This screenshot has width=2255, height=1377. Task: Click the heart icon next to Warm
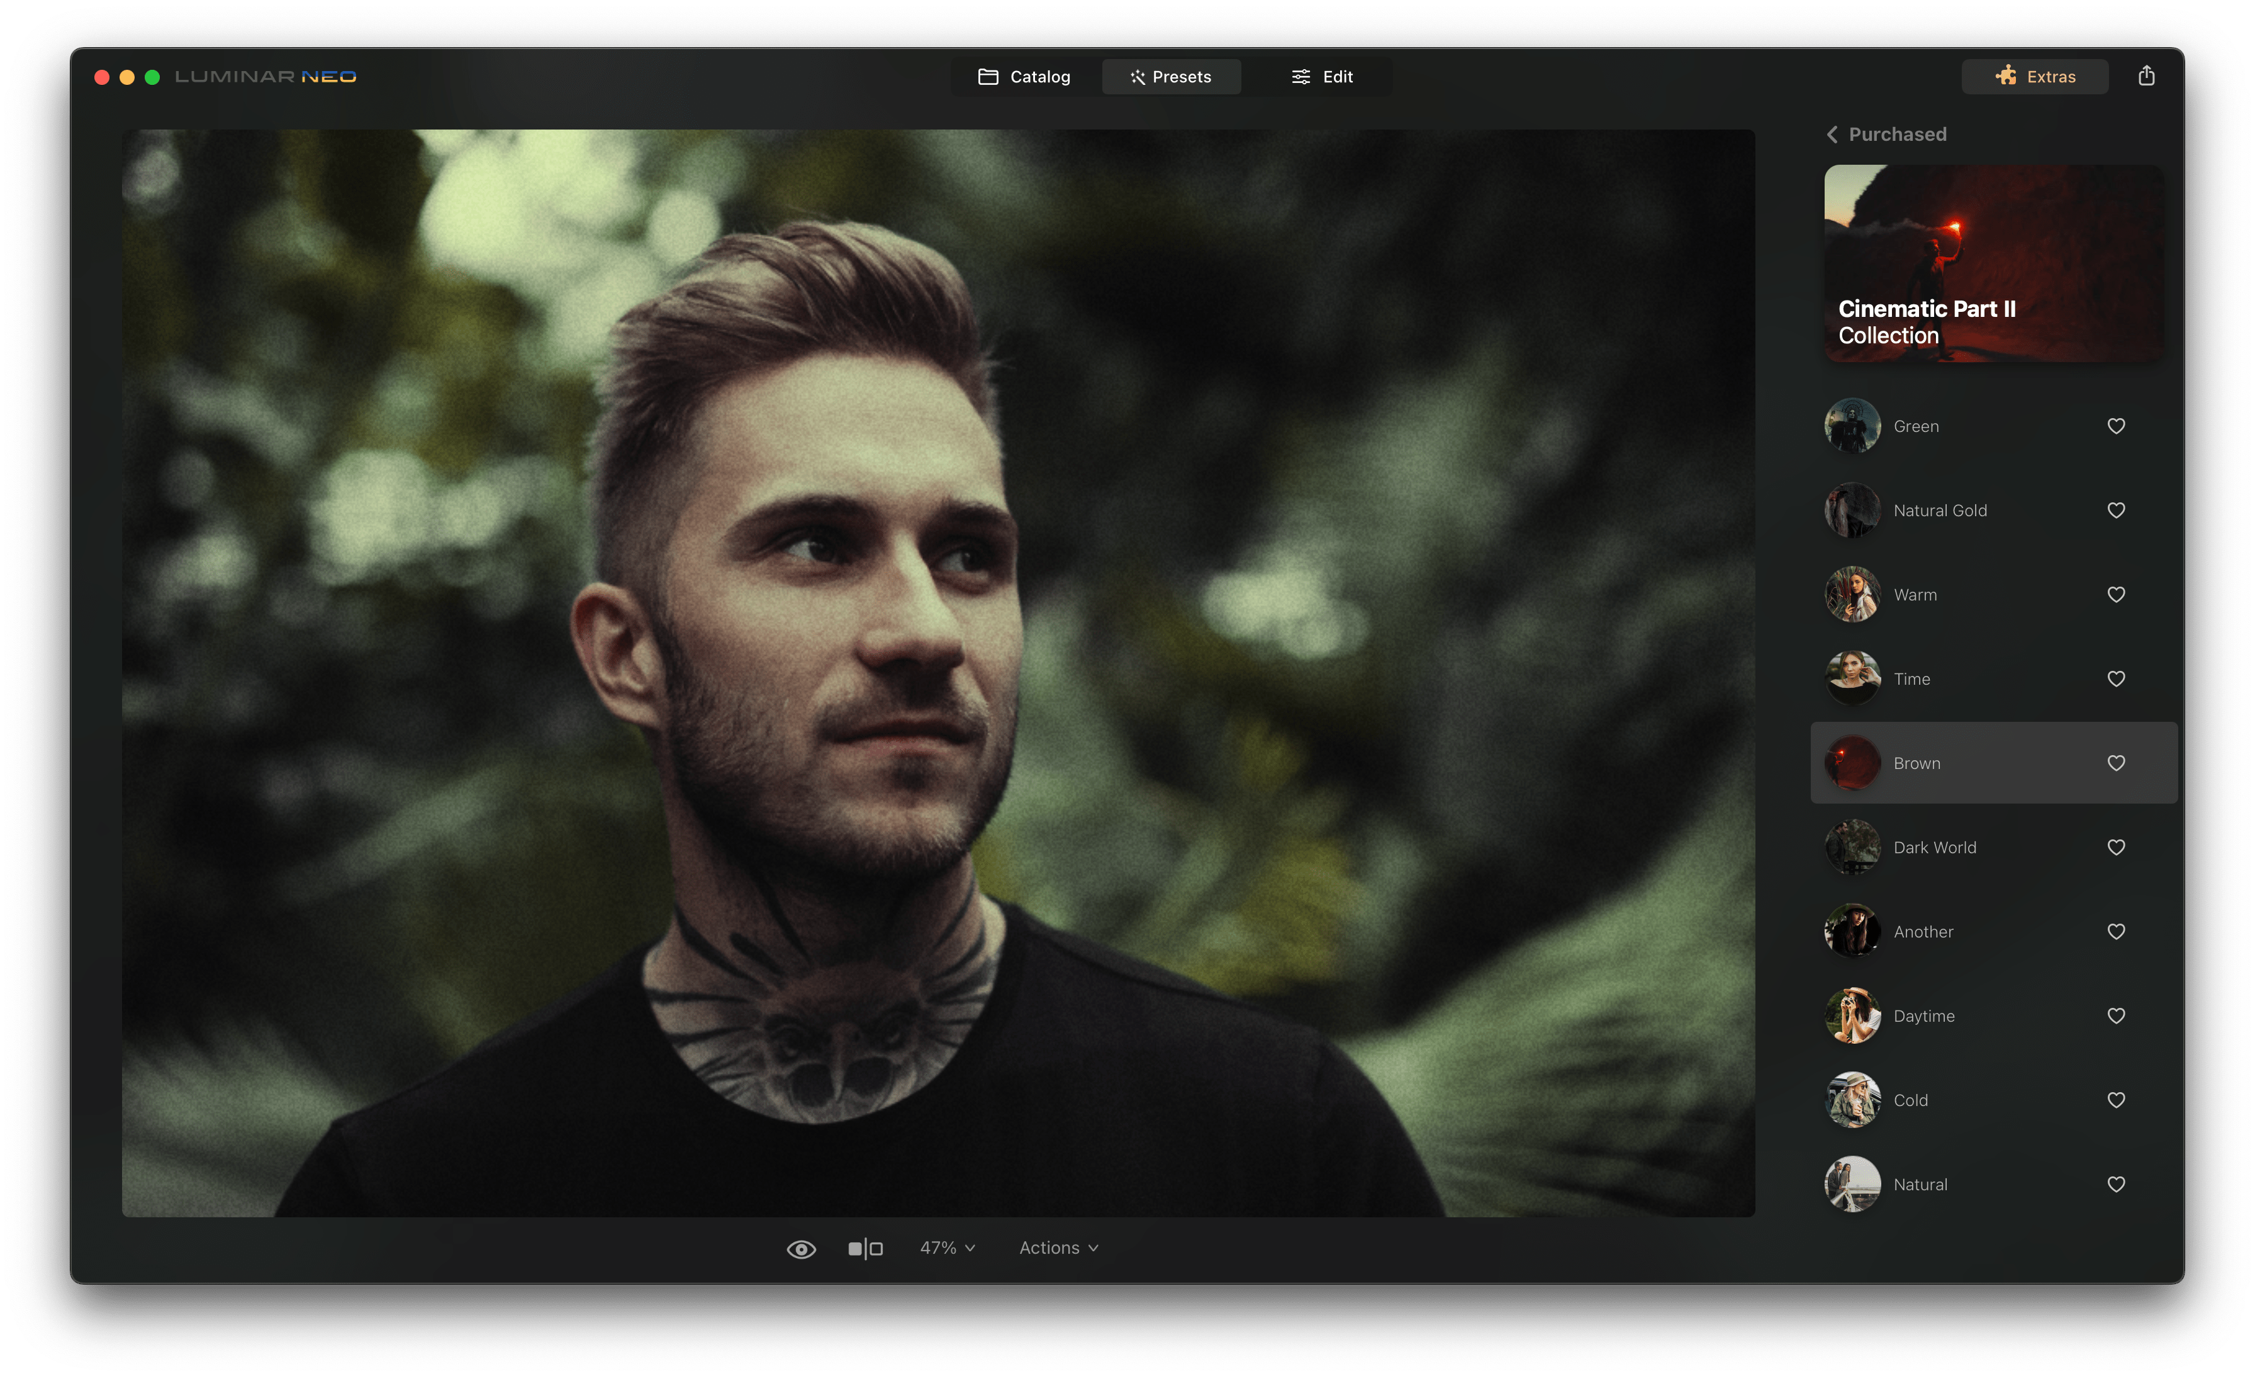[x=2116, y=595]
